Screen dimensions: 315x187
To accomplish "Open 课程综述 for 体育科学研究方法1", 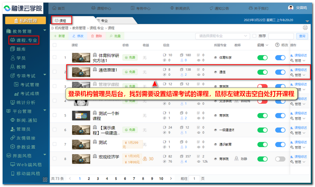I will click(x=299, y=55).
